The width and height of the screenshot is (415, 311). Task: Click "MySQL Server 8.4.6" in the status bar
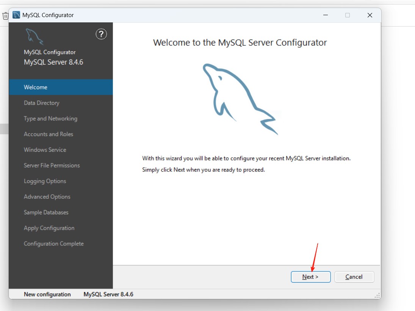point(108,294)
